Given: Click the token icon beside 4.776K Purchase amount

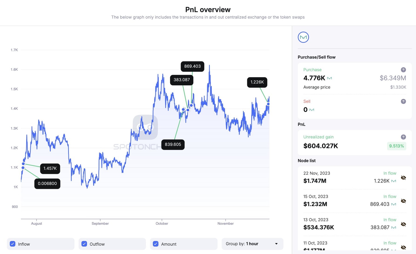Looking at the screenshot, I should coord(330,78).
